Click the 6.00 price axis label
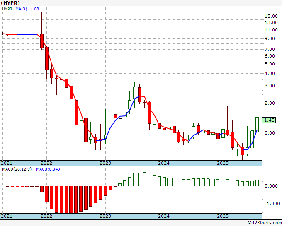Viewport: 282px width, 226px height. (x=270, y=56)
